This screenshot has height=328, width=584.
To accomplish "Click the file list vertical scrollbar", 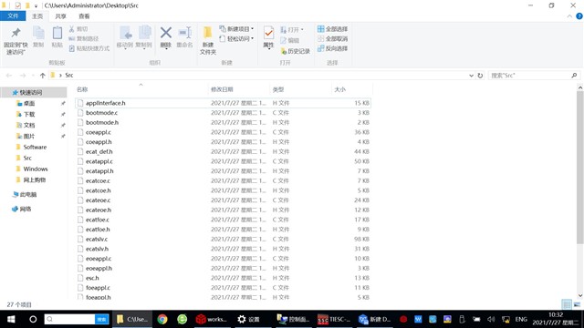I will tap(580, 168).
